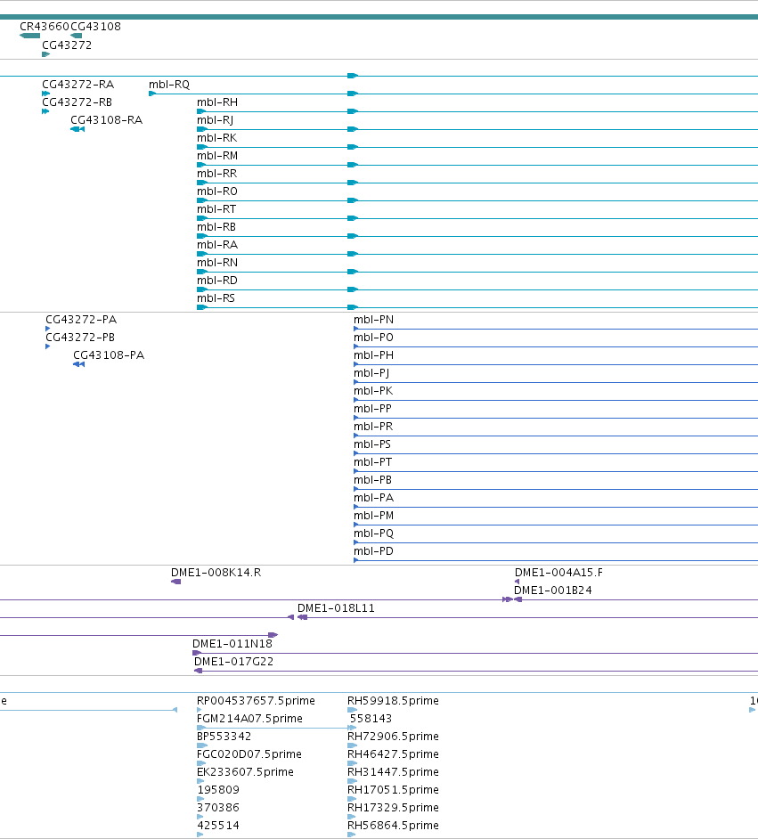This screenshot has height=839, width=758.
Task: Select the mbl-RS transcript label
Action: click(216, 298)
